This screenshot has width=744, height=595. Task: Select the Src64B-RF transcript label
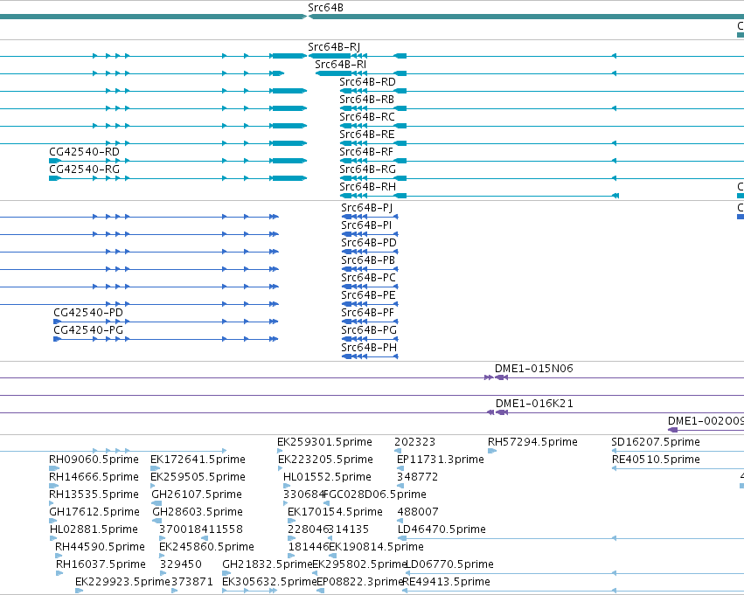pos(367,152)
